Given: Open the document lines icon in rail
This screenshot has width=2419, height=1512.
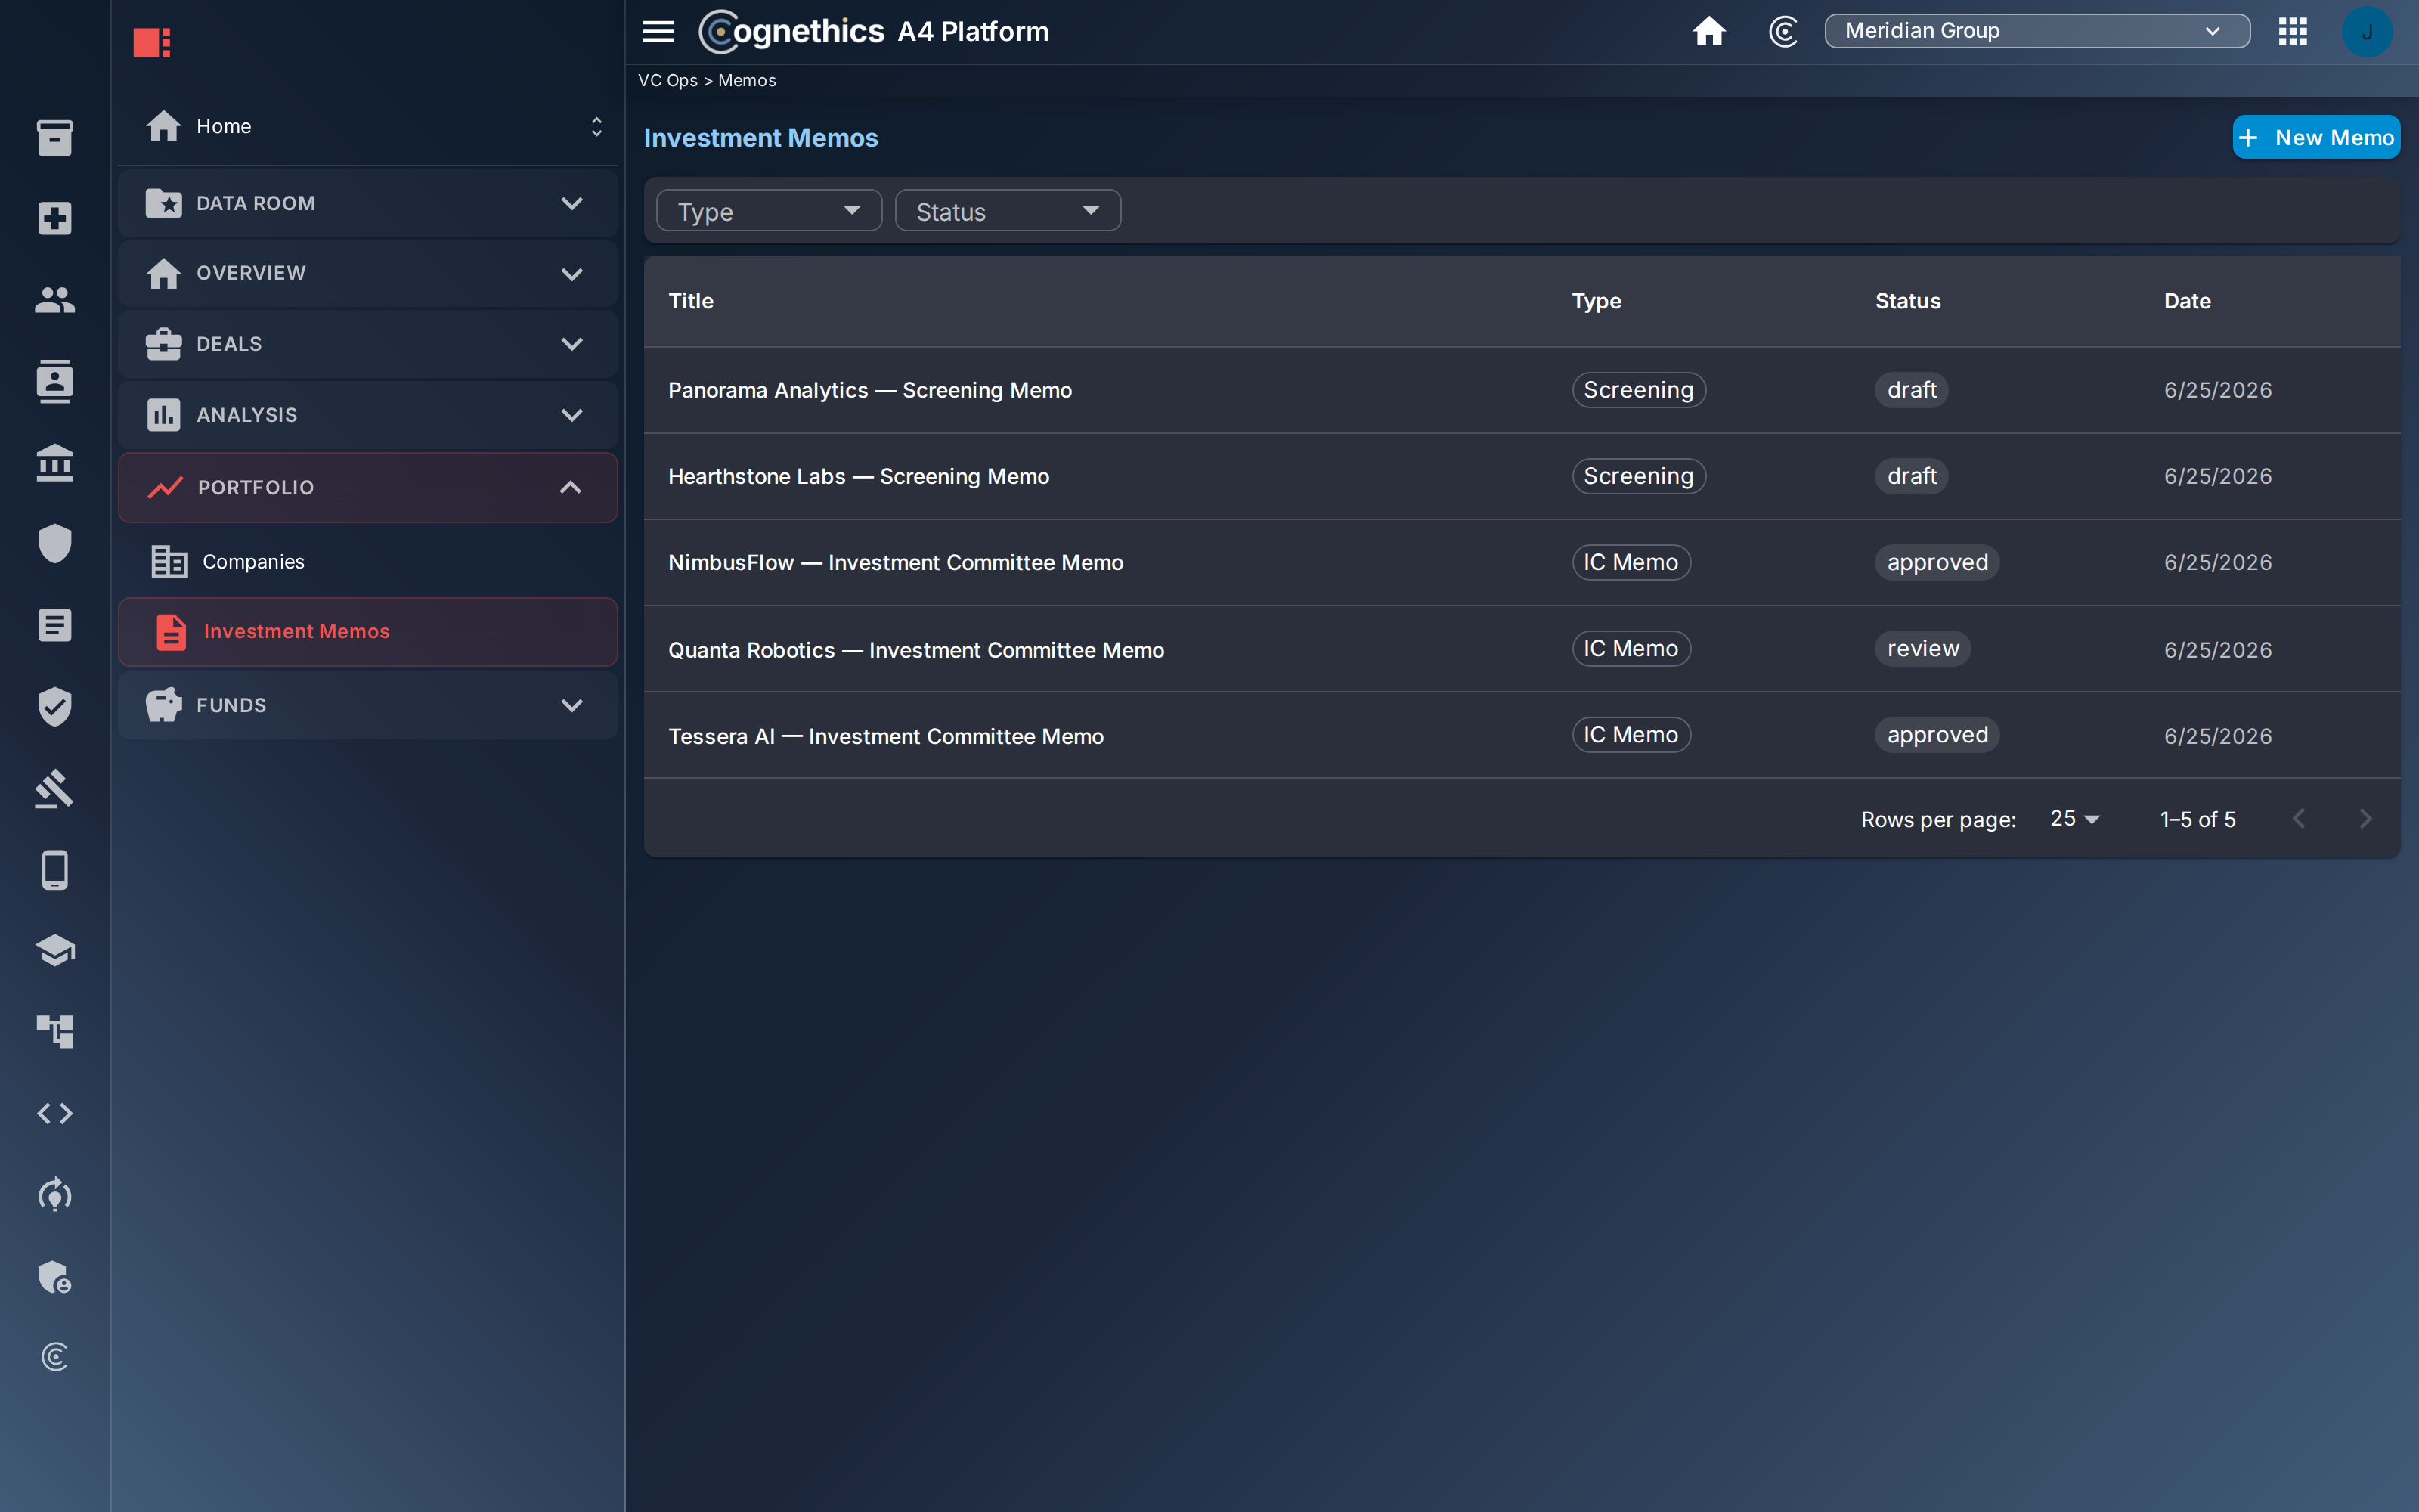Looking at the screenshot, I should point(55,625).
